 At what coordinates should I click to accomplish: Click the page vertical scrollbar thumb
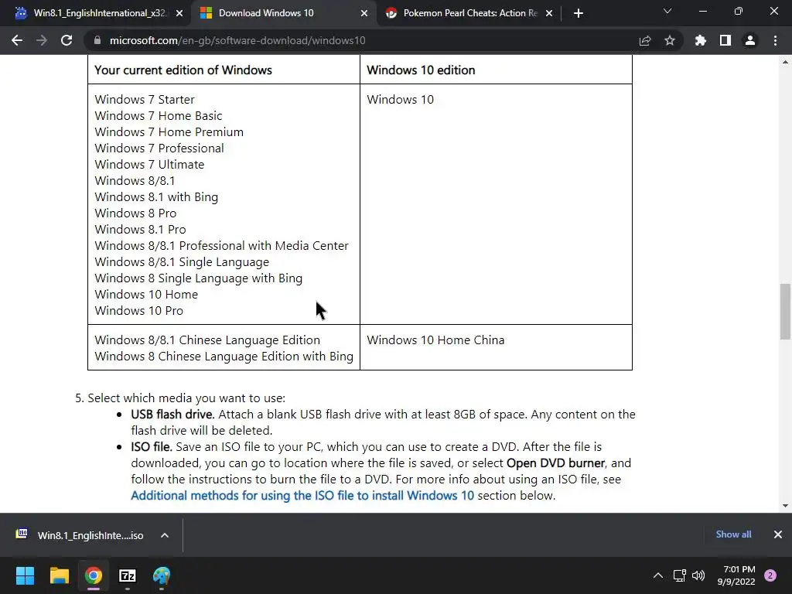click(785, 312)
